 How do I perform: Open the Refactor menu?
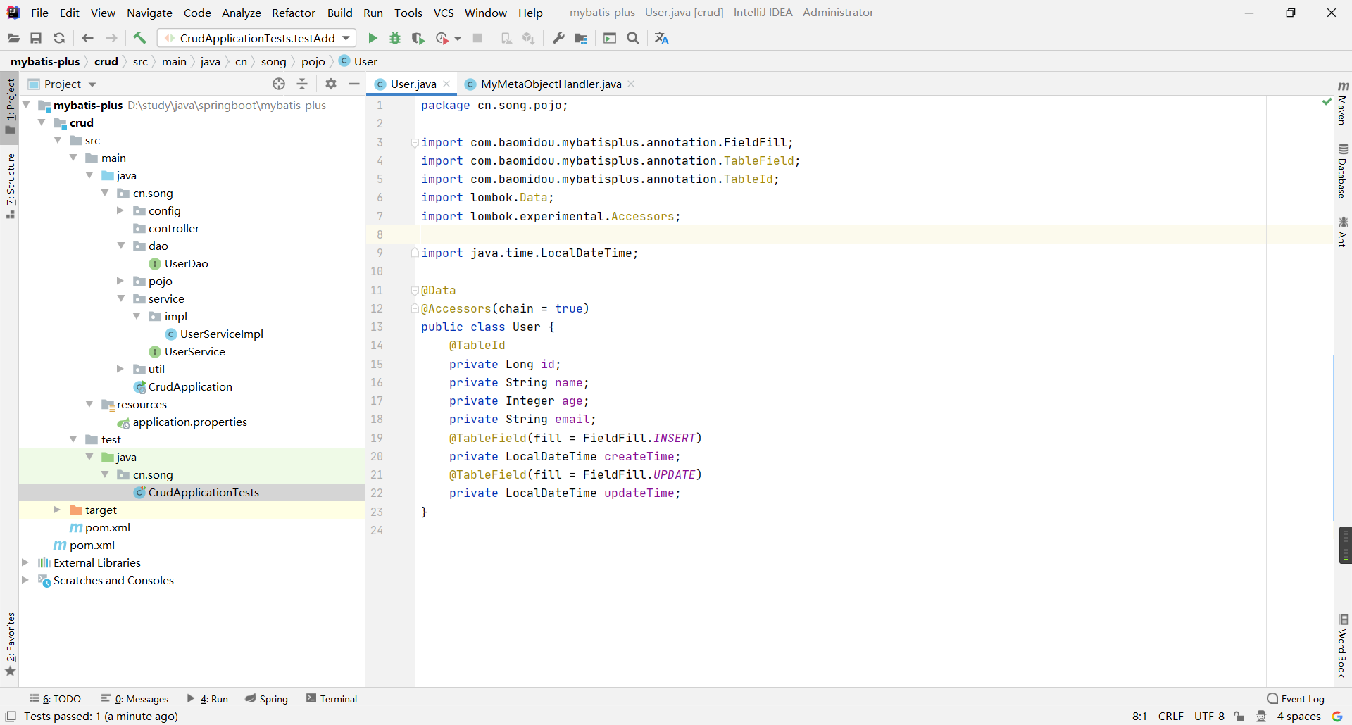(x=294, y=13)
